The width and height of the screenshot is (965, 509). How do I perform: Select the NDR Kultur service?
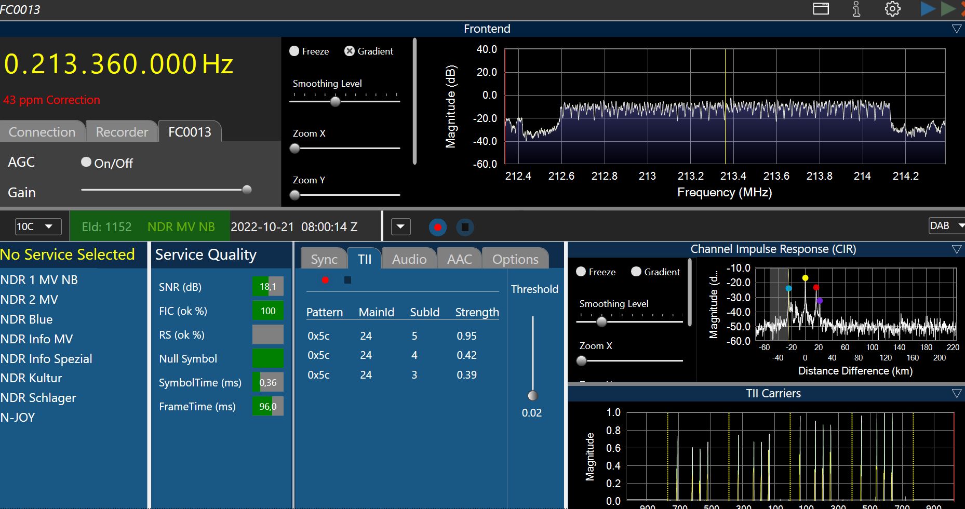pyautogui.click(x=31, y=378)
